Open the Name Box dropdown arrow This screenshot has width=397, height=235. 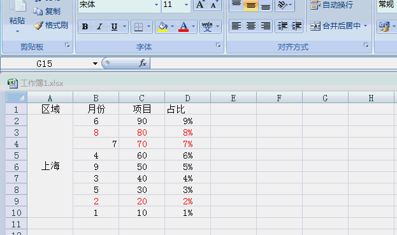[95, 64]
